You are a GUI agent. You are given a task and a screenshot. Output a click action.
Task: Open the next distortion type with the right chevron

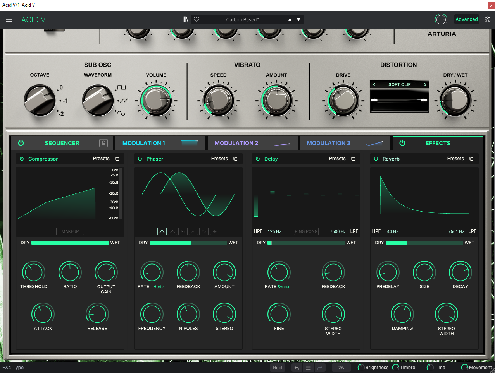[425, 84]
